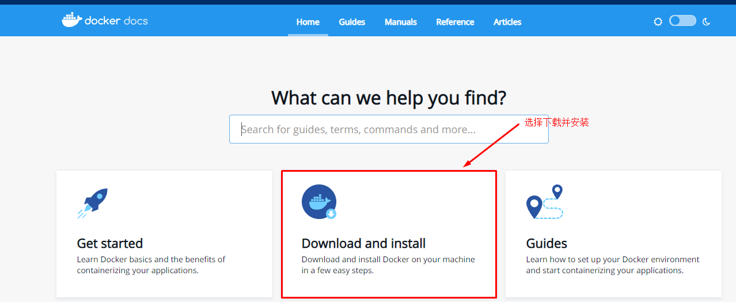Click the moon dark-mode icon
736x302 pixels.
click(x=707, y=22)
